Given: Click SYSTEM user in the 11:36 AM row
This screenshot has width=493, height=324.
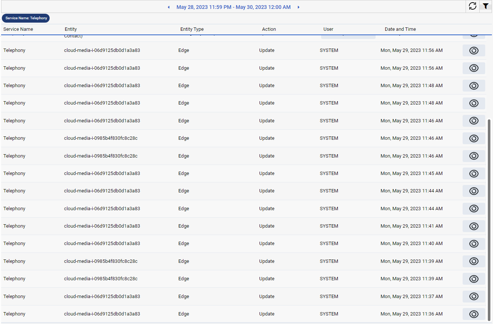Looking at the screenshot, I should point(329,314).
